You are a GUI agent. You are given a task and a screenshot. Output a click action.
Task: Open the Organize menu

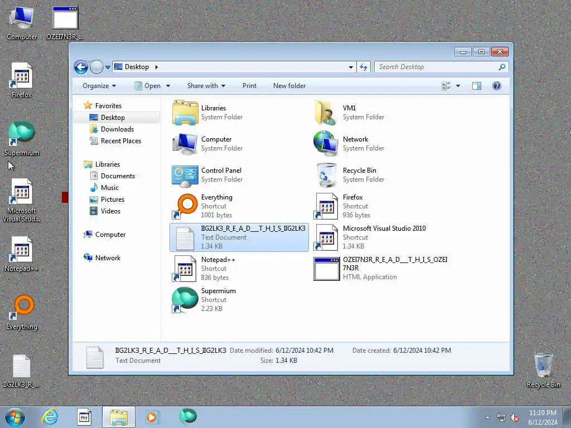click(99, 86)
